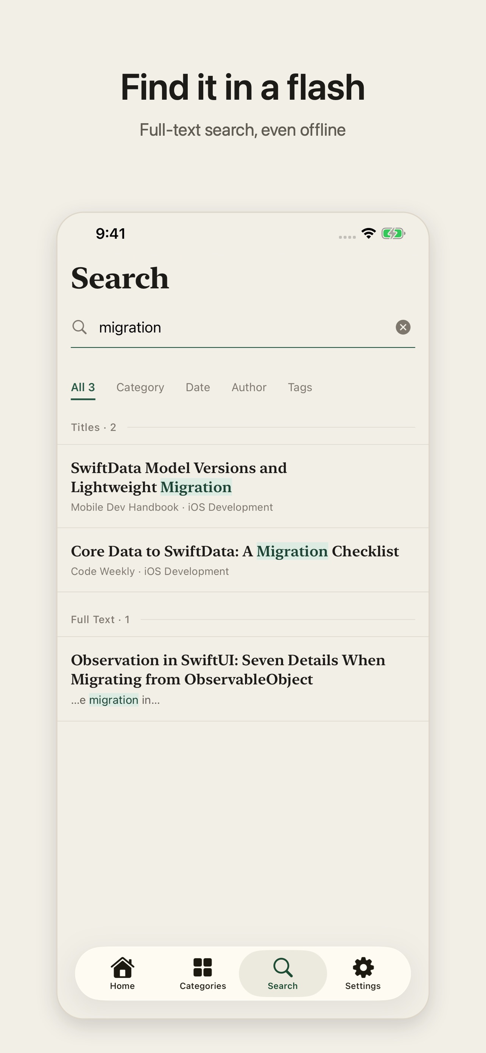
Task: Filter results by Category
Action: (x=140, y=387)
